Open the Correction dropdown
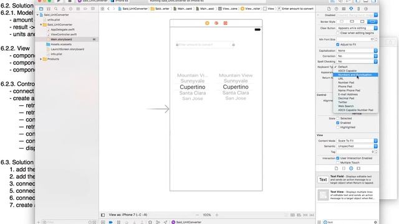 click(357, 56)
